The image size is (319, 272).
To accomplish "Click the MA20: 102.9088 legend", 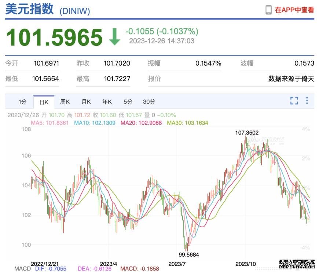I will click(141, 123).
